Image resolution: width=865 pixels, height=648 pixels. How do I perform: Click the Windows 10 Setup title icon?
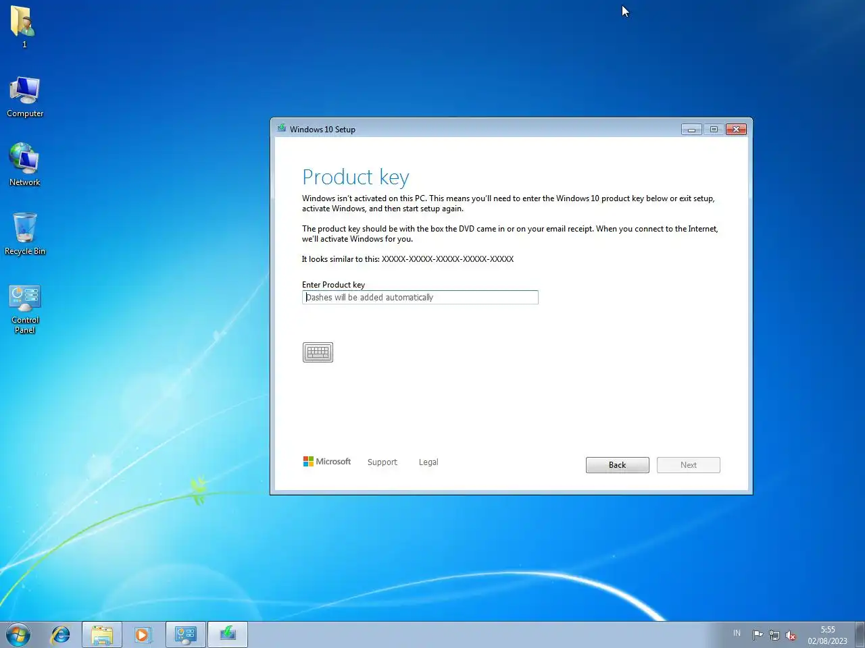point(282,128)
